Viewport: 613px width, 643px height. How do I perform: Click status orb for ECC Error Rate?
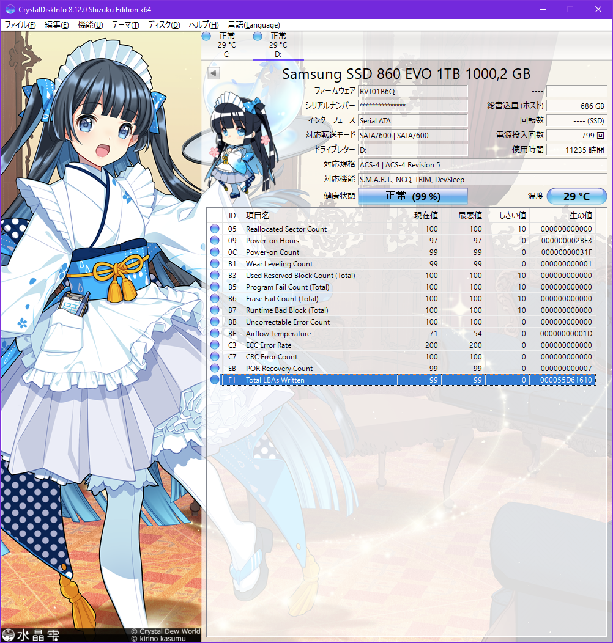(215, 345)
